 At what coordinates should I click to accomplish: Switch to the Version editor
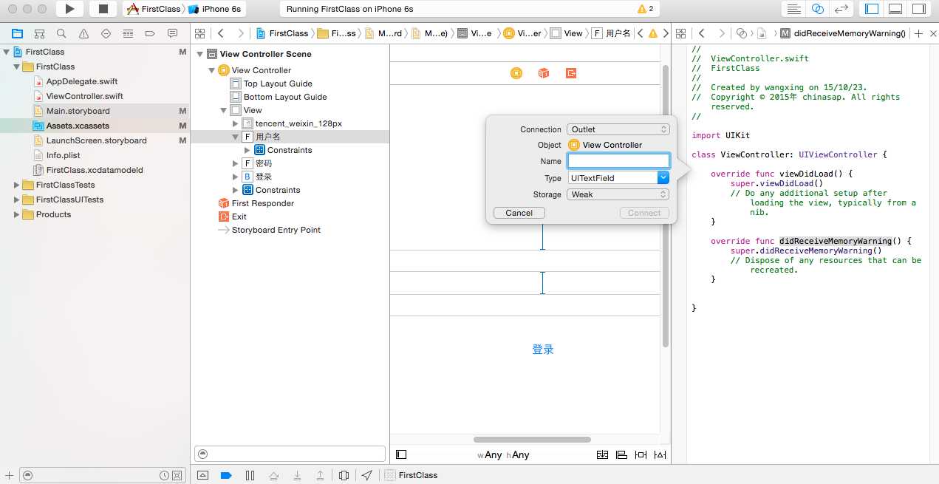[x=841, y=9]
